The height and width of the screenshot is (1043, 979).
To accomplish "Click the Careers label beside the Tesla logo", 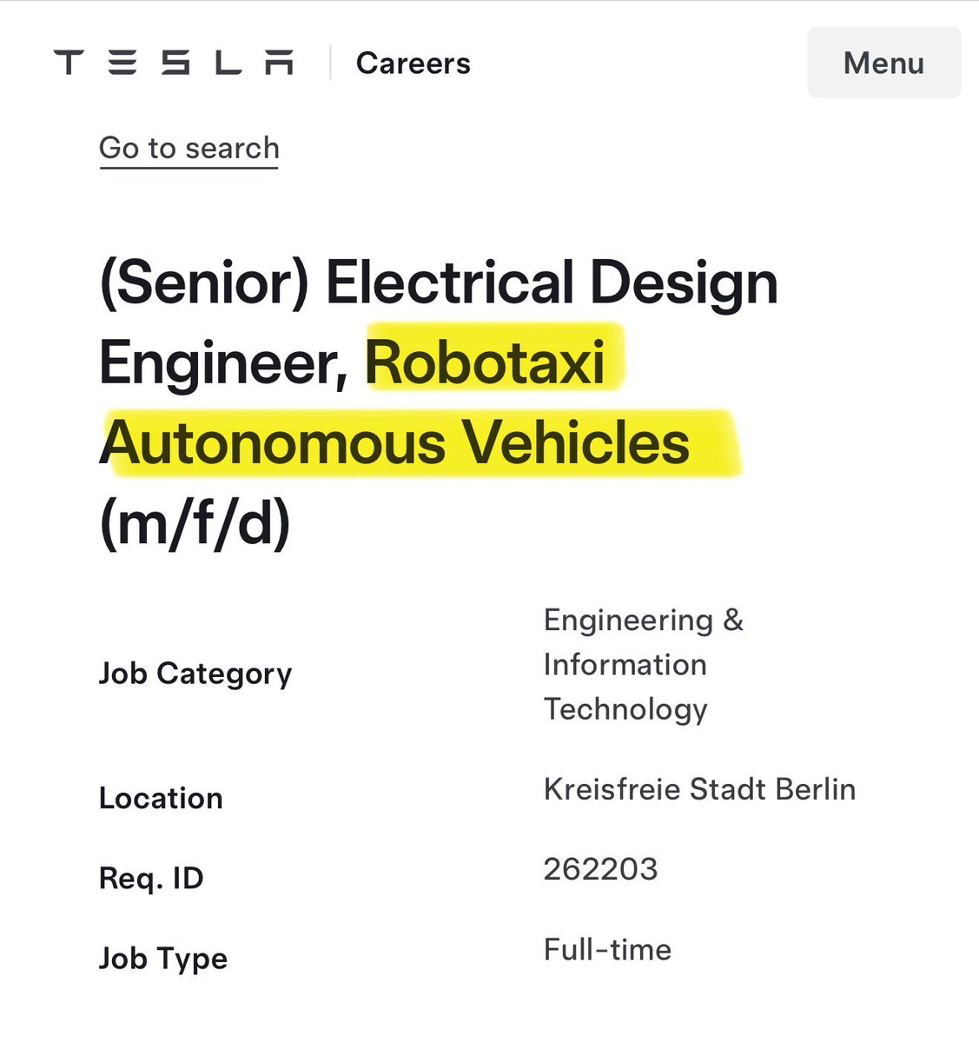I will [x=413, y=63].
